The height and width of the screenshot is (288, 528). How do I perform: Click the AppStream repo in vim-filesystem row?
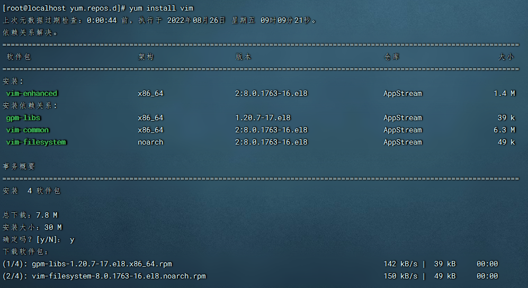[x=402, y=142]
